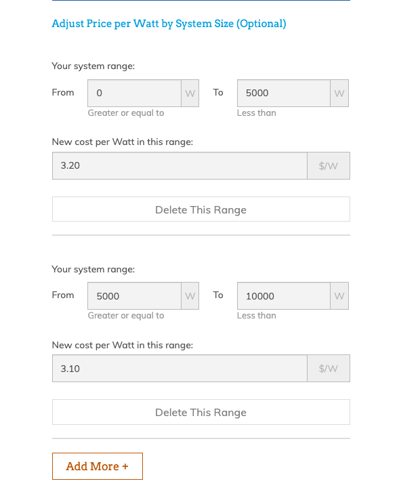Select the To field containing 10000
Image resolution: width=420 pixels, height=494 pixels.
click(283, 296)
